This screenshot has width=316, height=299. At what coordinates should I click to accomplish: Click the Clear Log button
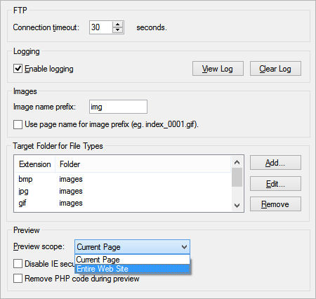[275, 69]
